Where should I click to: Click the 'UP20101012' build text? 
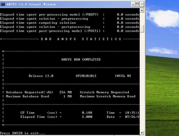(86, 76)
